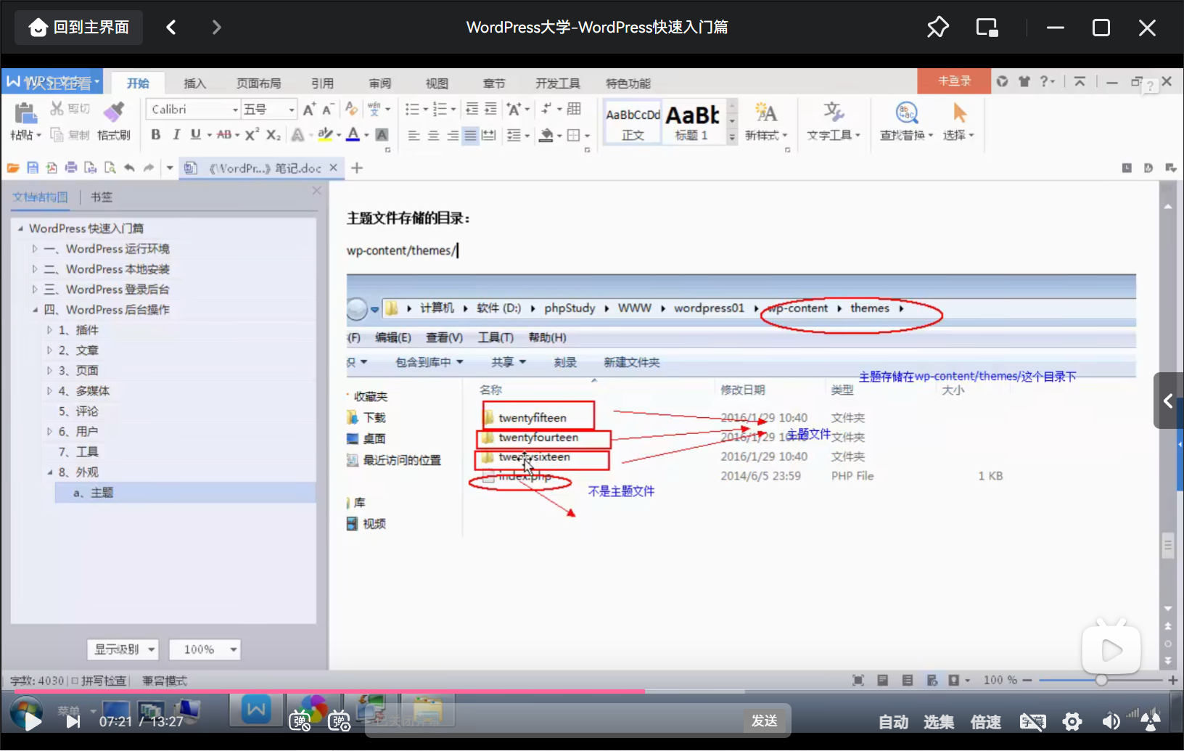Toggle subtitles in the player bar
The height and width of the screenshot is (751, 1184).
[x=1033, y=722]
